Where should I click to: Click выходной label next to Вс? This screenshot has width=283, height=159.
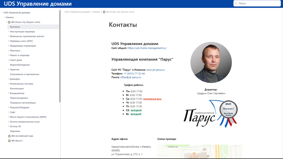click(136, 114)
